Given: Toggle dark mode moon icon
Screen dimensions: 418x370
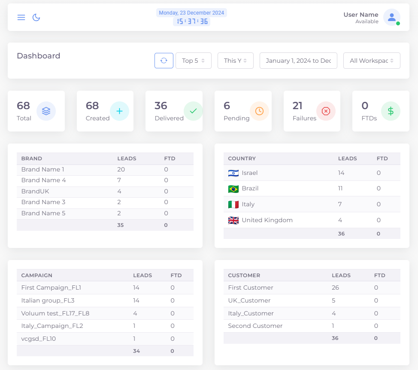Looking at the screenshot, I should click(x=36, y=17).
